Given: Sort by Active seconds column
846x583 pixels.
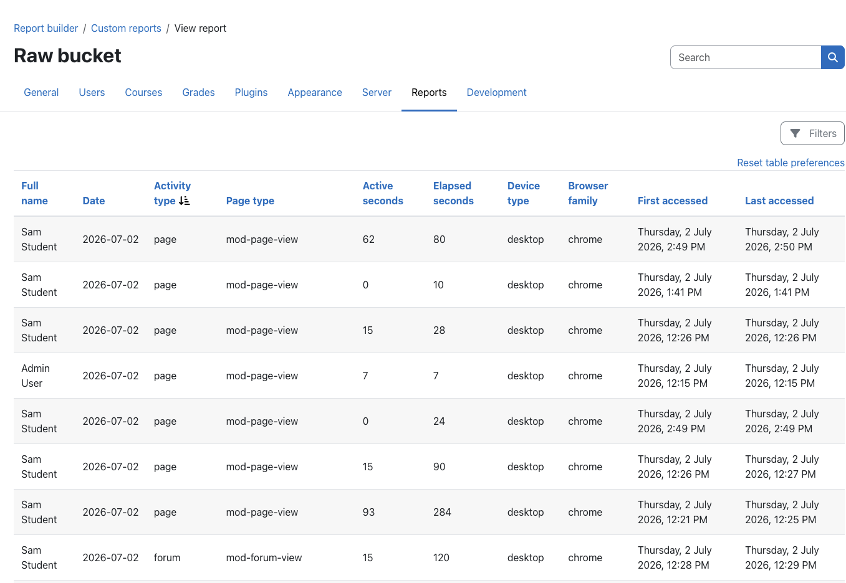Looking at the screenshot, I should point(383,193).
